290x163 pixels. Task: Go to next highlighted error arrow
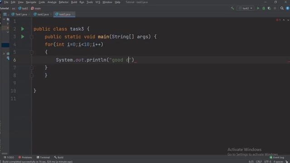pos(288,20)
